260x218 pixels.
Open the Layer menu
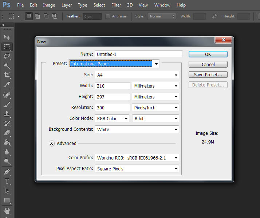tap(67, 5)
